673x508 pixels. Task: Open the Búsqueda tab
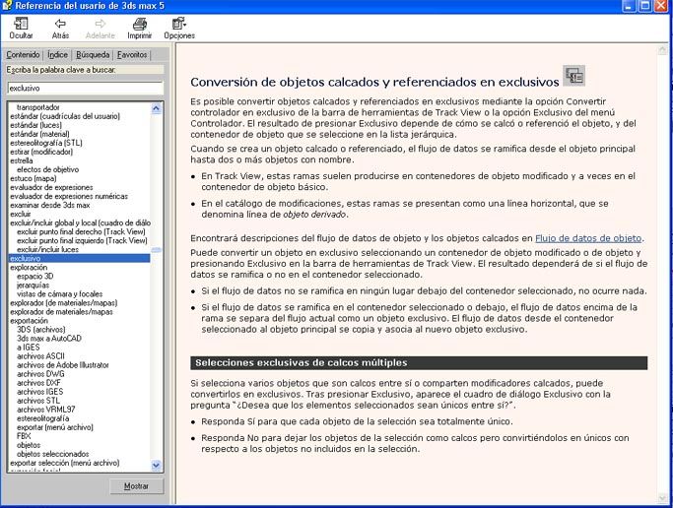(93, 55)
